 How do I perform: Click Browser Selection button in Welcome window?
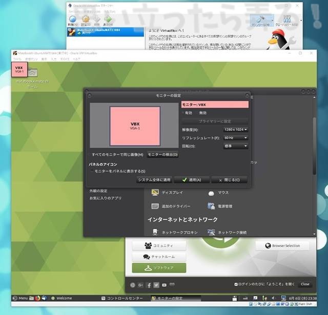[282, 246]
